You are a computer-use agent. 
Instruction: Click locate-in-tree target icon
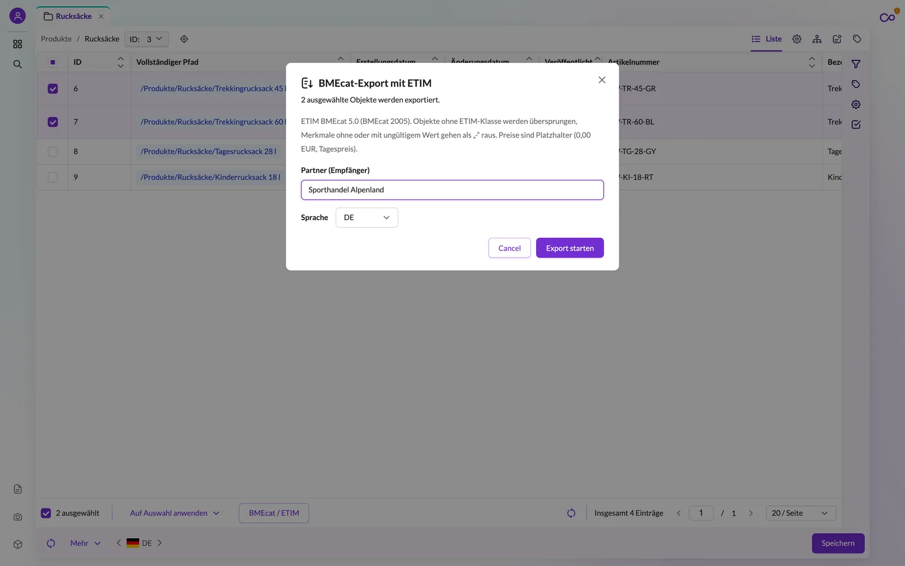click(184, 39)
